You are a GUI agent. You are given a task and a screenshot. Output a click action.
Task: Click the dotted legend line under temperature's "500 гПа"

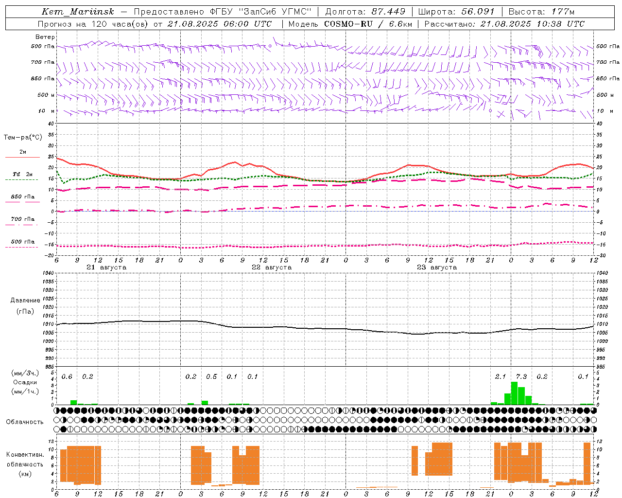(21, 247)
